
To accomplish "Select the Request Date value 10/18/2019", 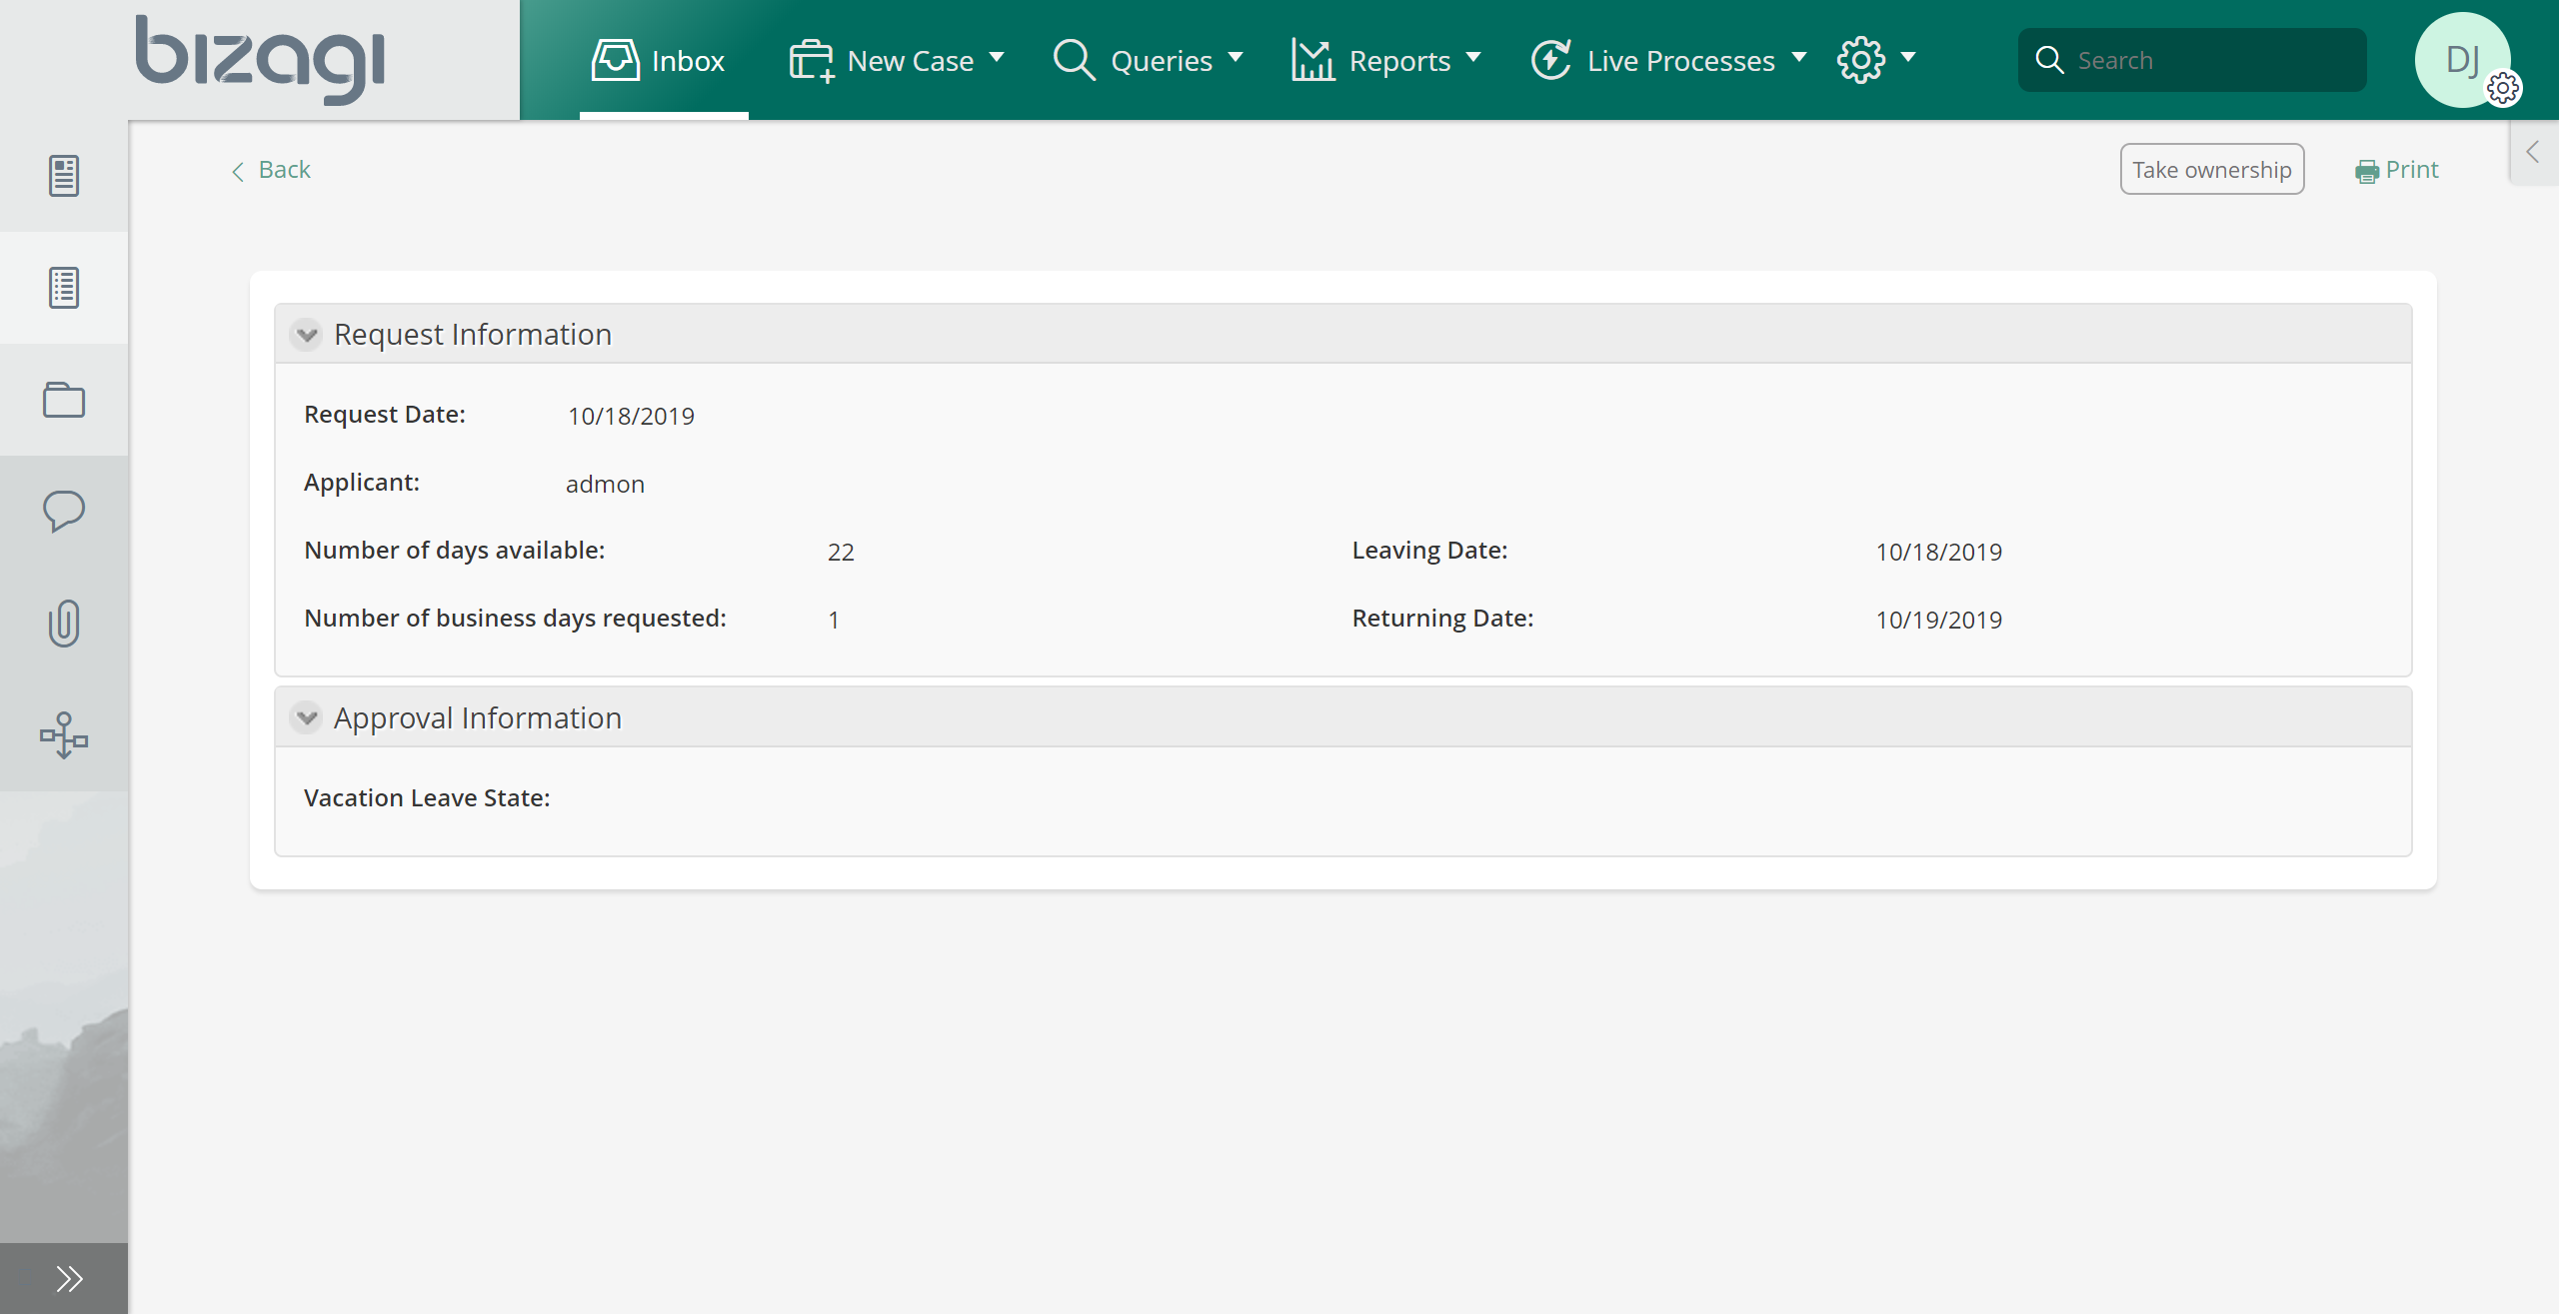I will (631, 416).
